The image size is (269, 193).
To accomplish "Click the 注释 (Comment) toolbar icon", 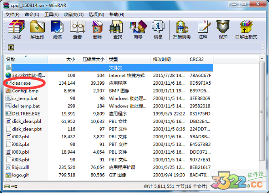I will click(204, 26).
